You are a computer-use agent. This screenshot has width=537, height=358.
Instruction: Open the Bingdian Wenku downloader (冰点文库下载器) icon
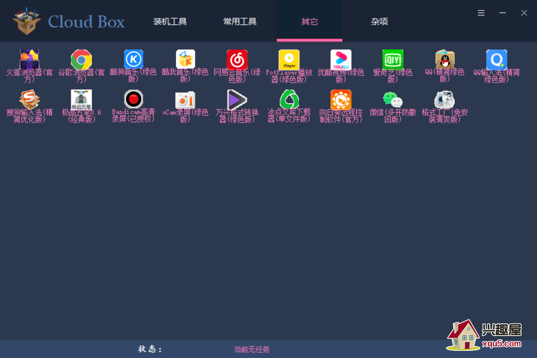point(289,100)
